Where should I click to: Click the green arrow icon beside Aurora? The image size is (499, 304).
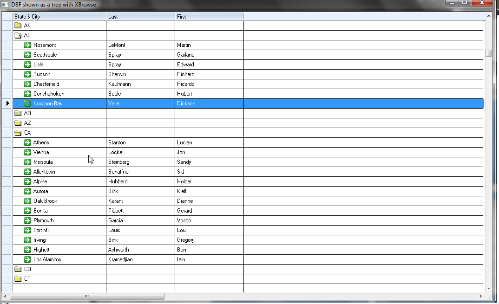[x=27, y=191]
